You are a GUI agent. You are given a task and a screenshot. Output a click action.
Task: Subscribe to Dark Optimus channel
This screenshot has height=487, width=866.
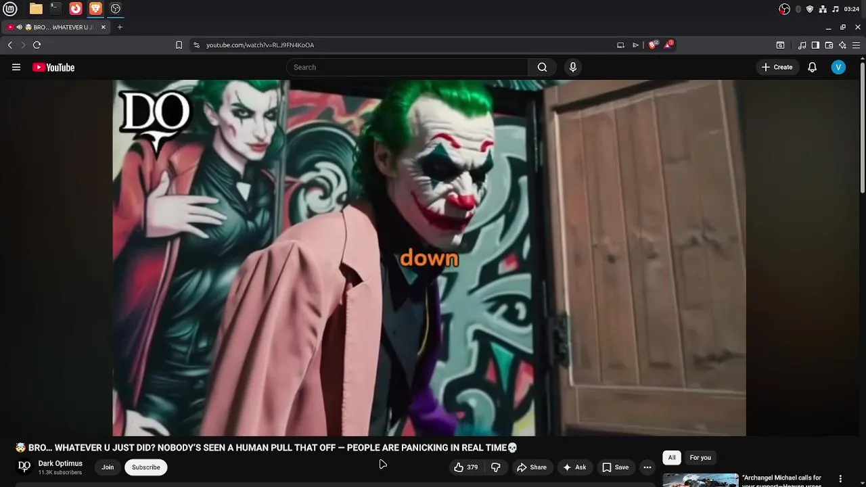click(146, 467)
